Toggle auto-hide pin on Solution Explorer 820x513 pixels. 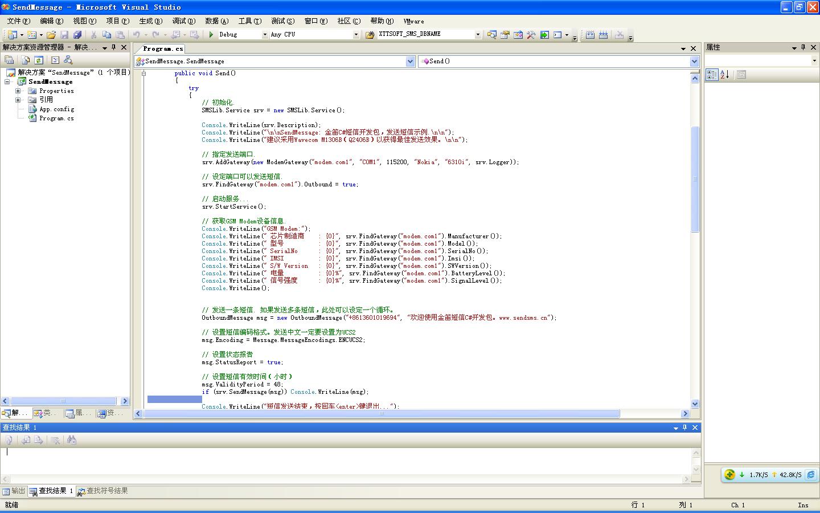[x=113, y=47]
